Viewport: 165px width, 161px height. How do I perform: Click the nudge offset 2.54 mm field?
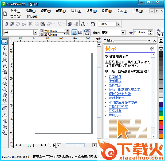(x=141, y=32)
